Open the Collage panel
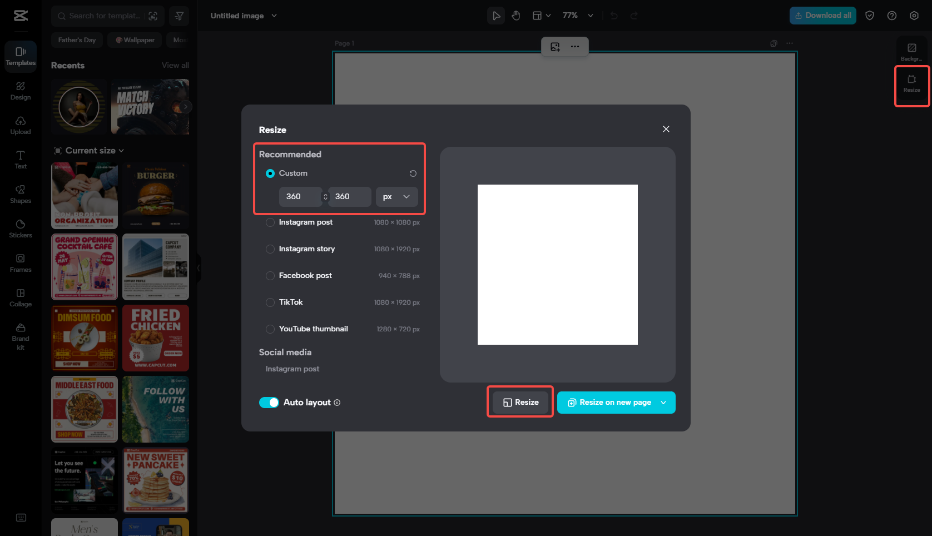 (x=20, y=298)
